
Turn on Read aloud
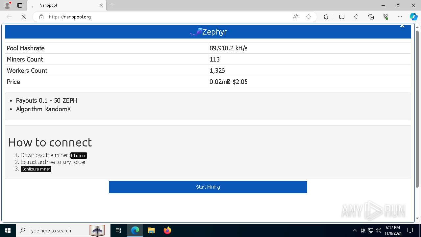(295, 17)
